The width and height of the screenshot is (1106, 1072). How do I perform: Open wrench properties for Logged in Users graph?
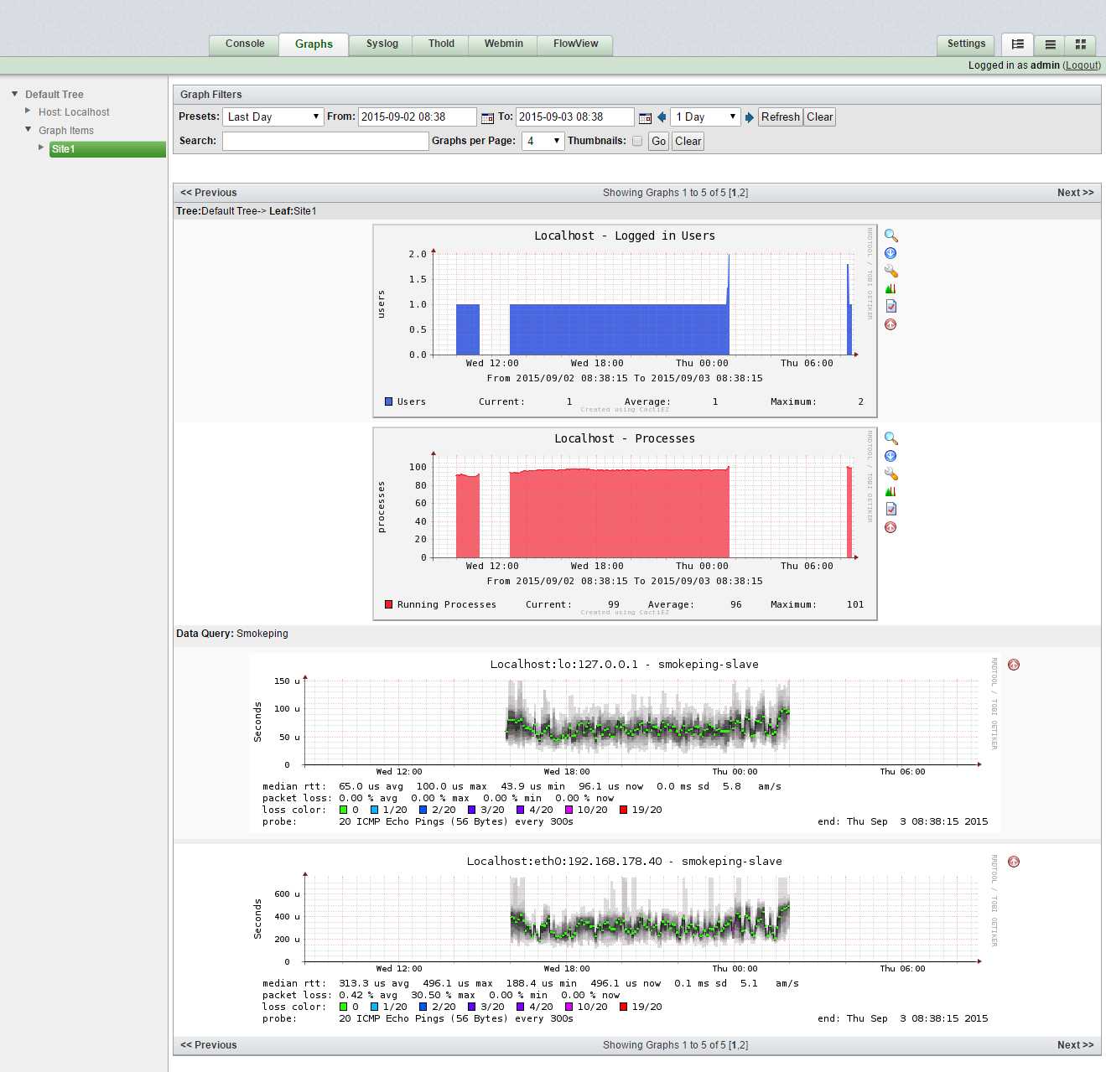click(x=891, y=271)
